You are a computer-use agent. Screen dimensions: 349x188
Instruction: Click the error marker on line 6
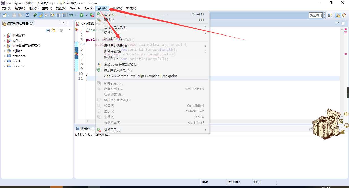(x=76, y=54)
